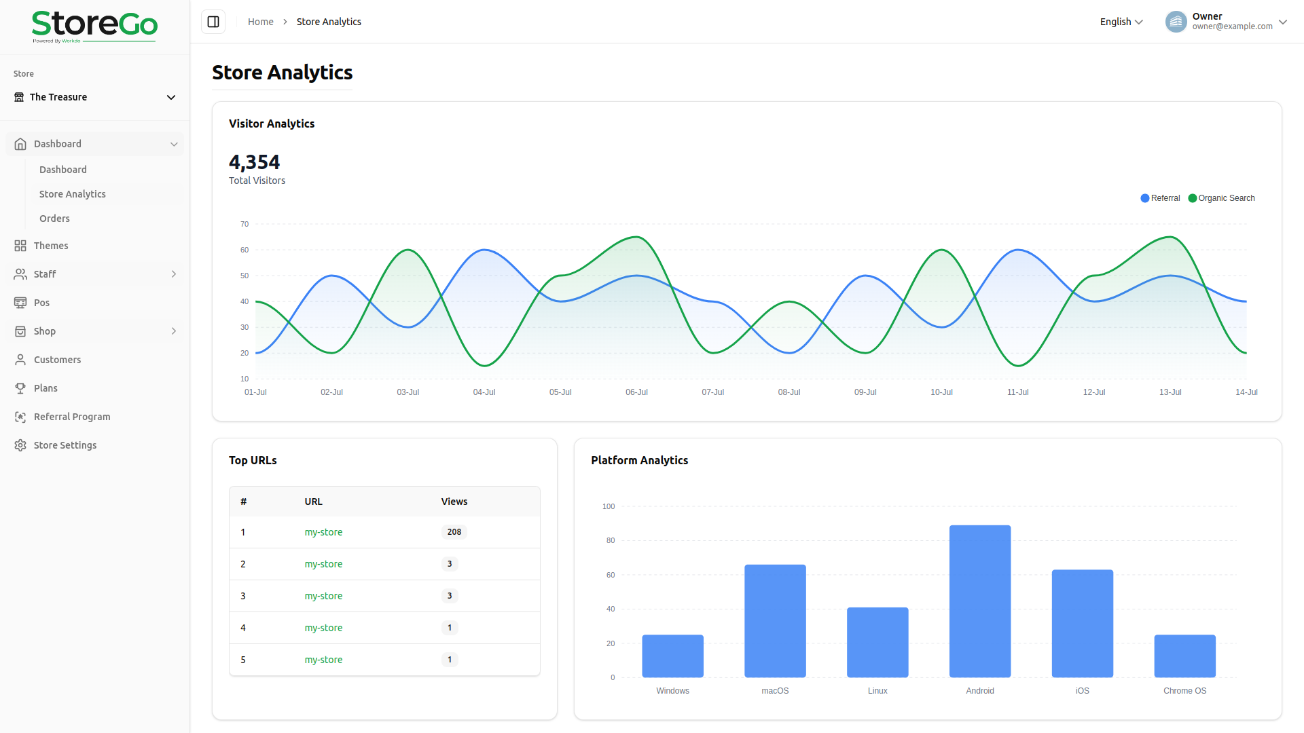Image resolution: width=1304 pixels, height=733 pixels.
Task: Open Orders in sidebar submenu
Action: (54, 219)
